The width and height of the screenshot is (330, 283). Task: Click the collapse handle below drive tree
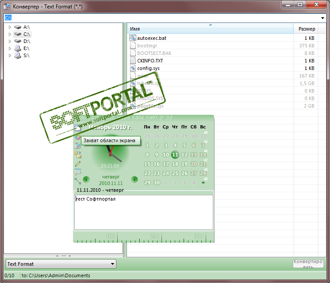tap(63, 256)
